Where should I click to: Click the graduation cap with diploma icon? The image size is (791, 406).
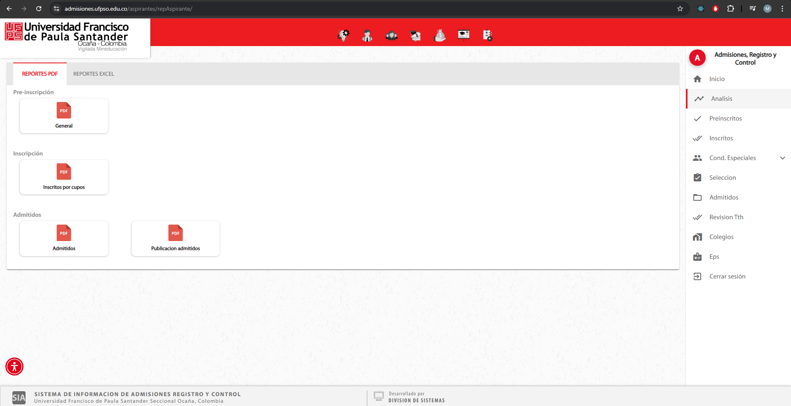pyautogui.click(x=415, y=36)
